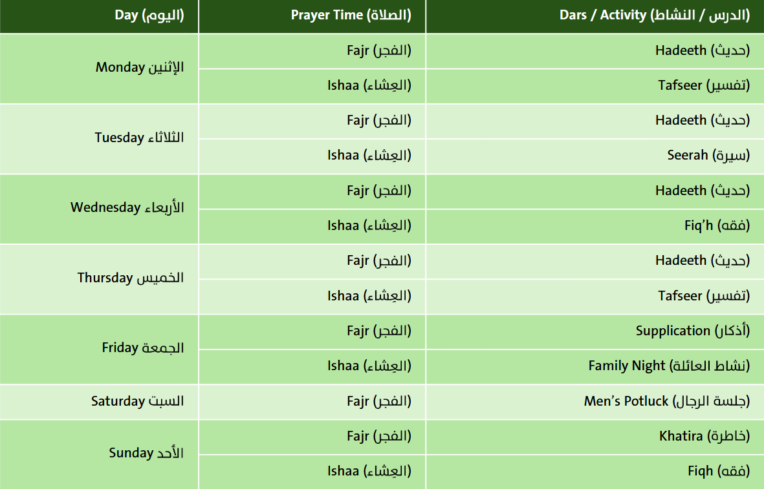Click Friday's Ishaa prayer time cell

tap(312, 367)
